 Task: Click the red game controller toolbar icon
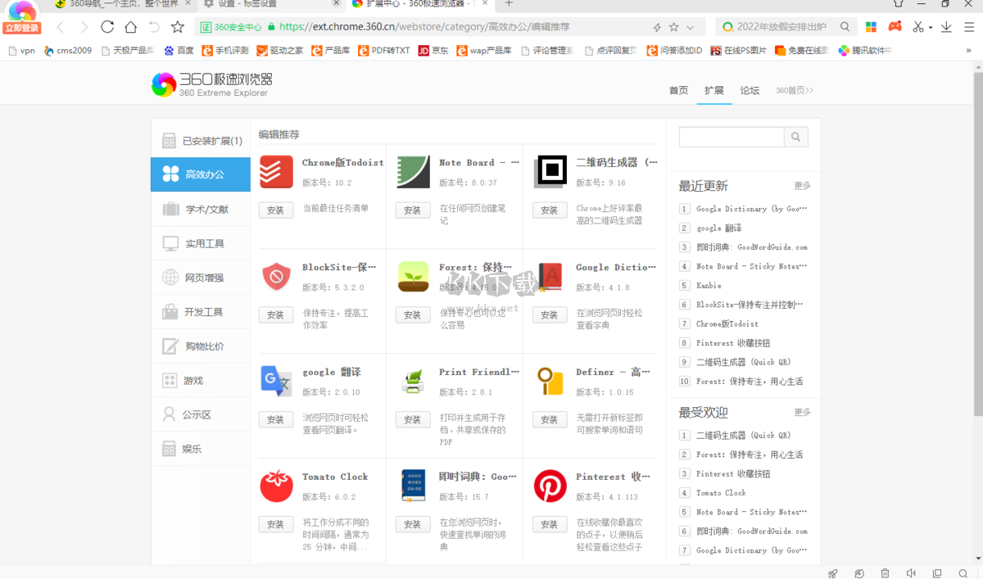click(x=895, y=27)
